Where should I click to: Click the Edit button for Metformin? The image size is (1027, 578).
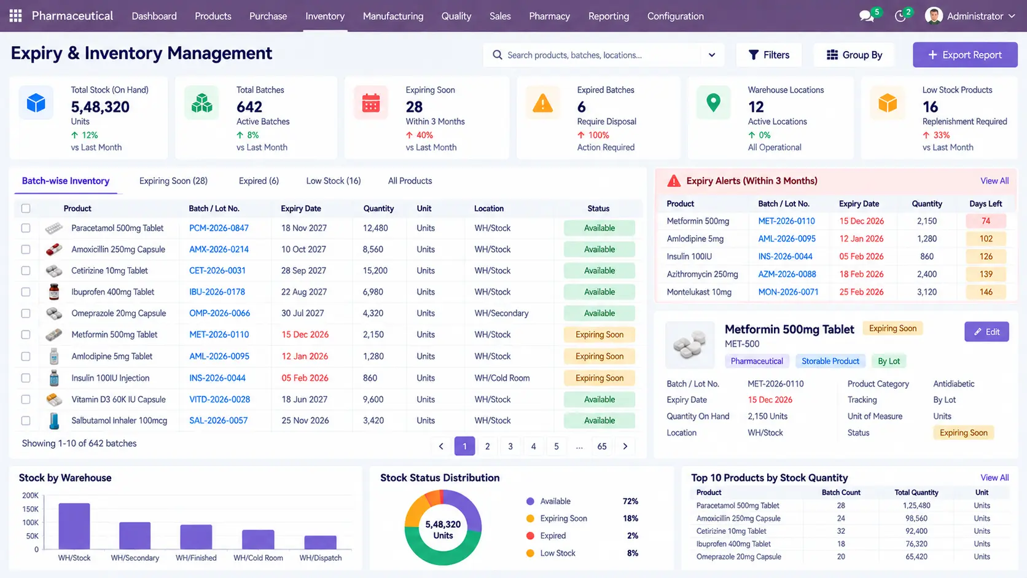[986, 332]
